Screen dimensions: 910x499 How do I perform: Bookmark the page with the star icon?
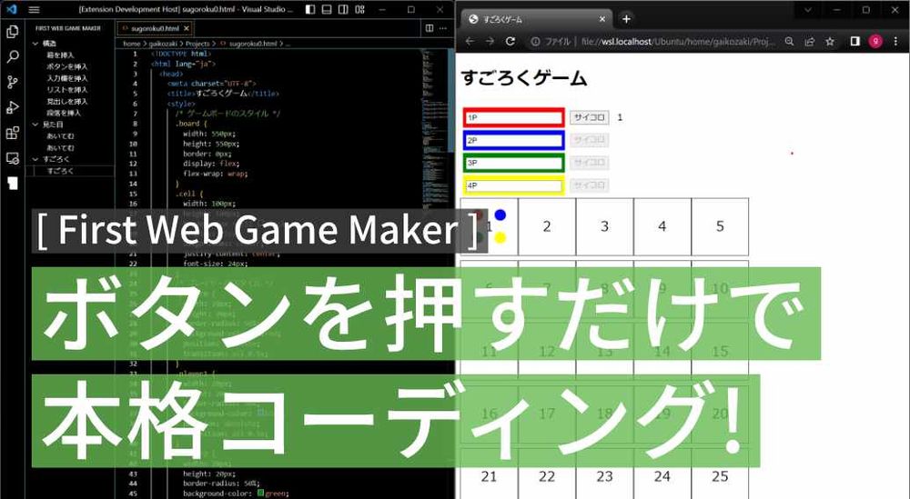click(830, 41)
